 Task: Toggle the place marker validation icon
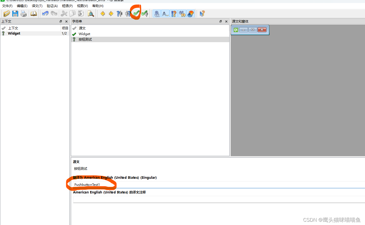coord(191,14)
